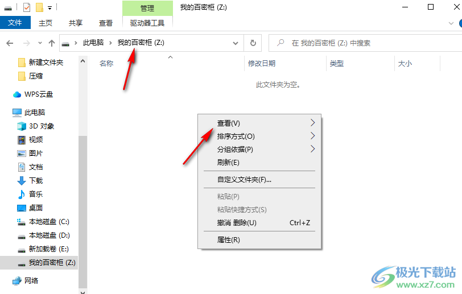The width and height of the screenshot is (462, 294).
Task: Select WPS云盘 in the navigation pane
Action: (38, 94)
